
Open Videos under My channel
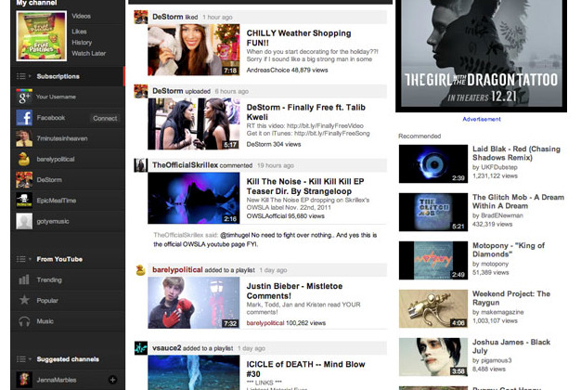point(81,16)
